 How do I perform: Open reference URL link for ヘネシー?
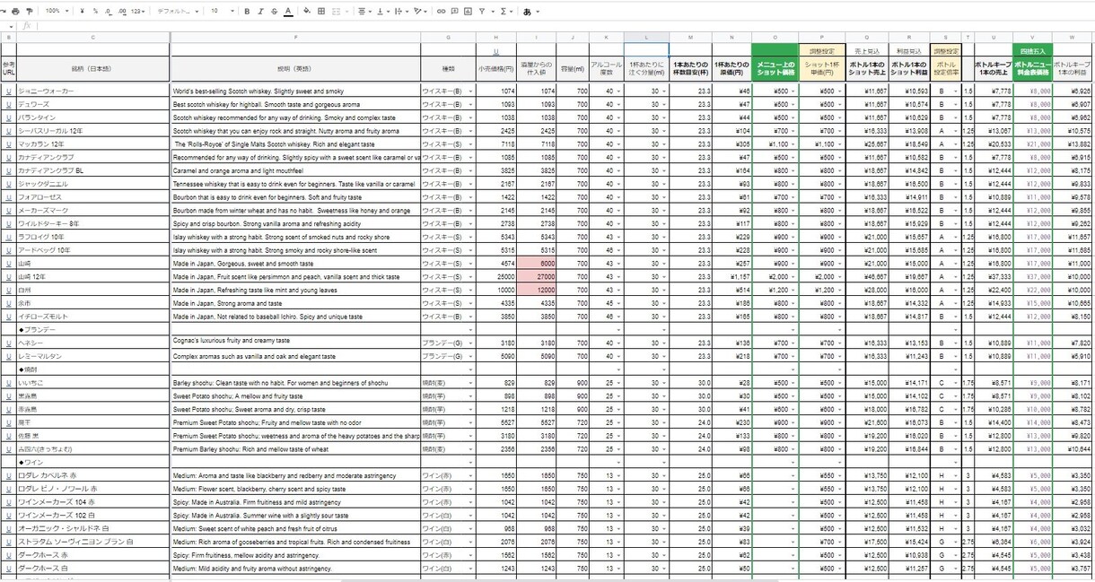9,343
